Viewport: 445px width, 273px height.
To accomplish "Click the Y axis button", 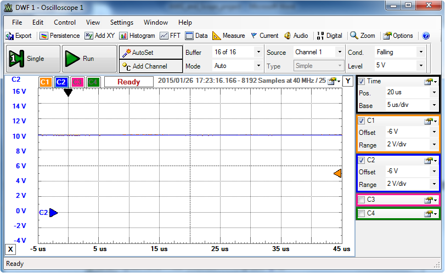I will coord(348,81).
